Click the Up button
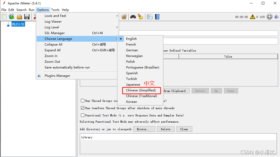 tap(216, 91)
